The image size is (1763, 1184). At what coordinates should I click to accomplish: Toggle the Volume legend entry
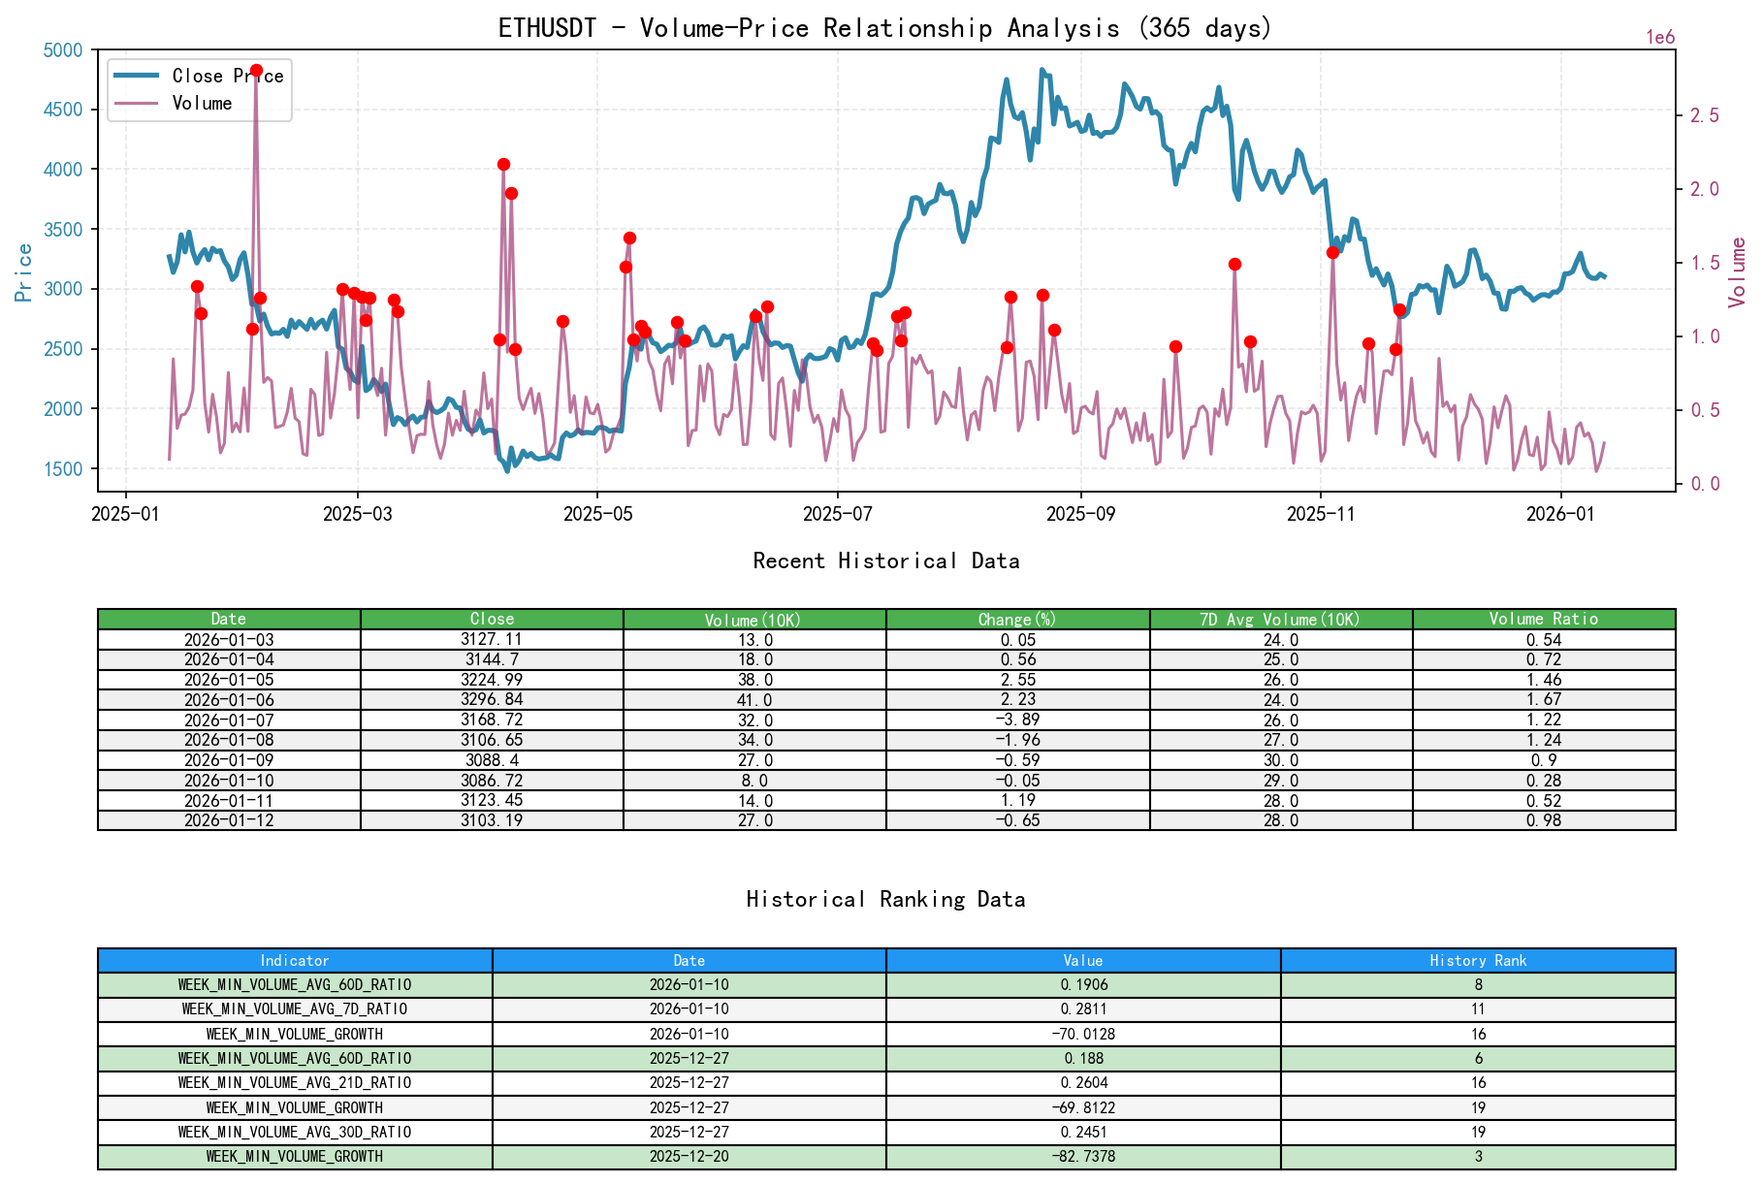[202, 102]
